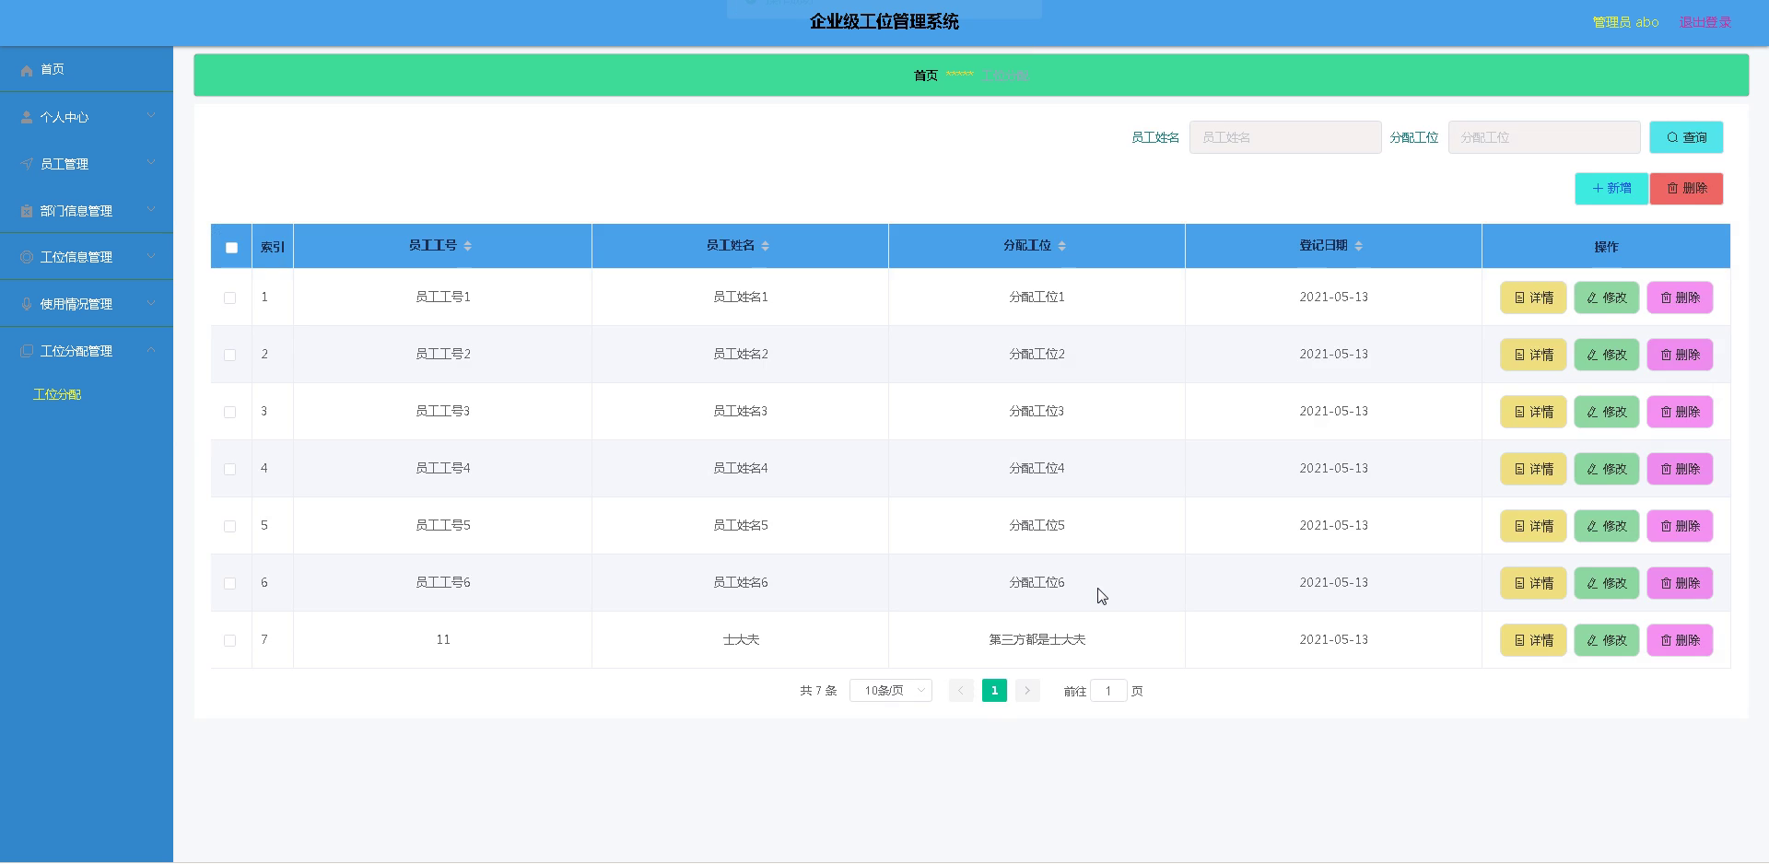
Task: Click the building icon beside 部门信息管理
Action: pos(27,211)
